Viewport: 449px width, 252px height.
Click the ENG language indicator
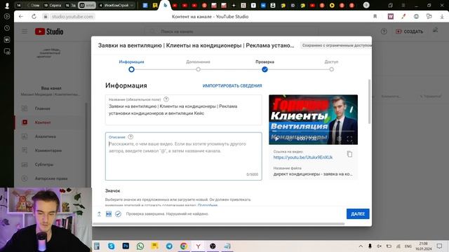[x=408, y=246]
